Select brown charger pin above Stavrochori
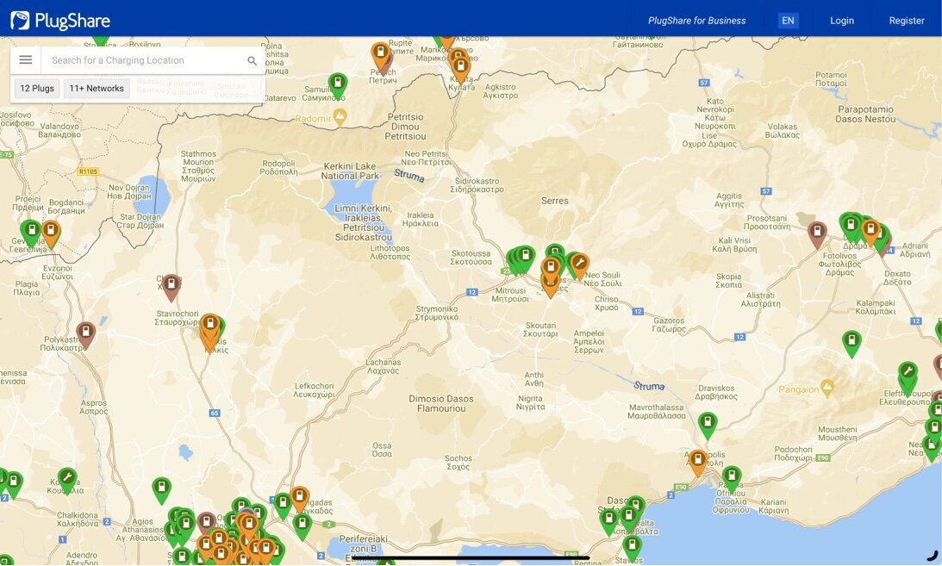This screenshot has width=942, height=566. pyautogui.click(x=172, y=286)
